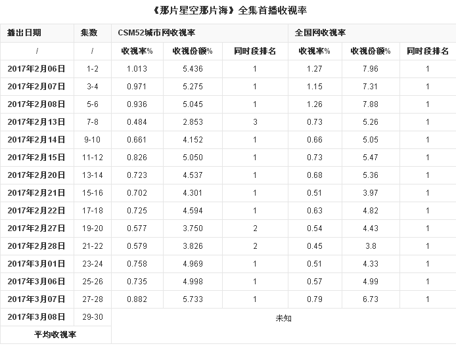The width and height of the screenshot is (456, 346).
Task: Select the date cell 2017年2月22日
Action: pyautogui.click(x=36, y=211)
